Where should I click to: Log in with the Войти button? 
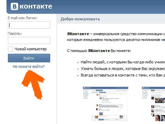tap(29, 58)
